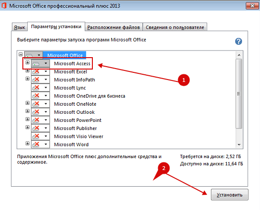
Task: Select Microsoft OneDrive для бизнеса label
Action: tap(90, 96)
